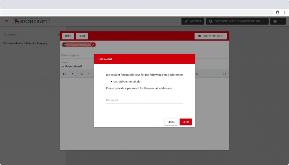Viewport: 289px width, 165px height.
Task: Click the magnifier icon beside Search
Action: tap(5, 34)
